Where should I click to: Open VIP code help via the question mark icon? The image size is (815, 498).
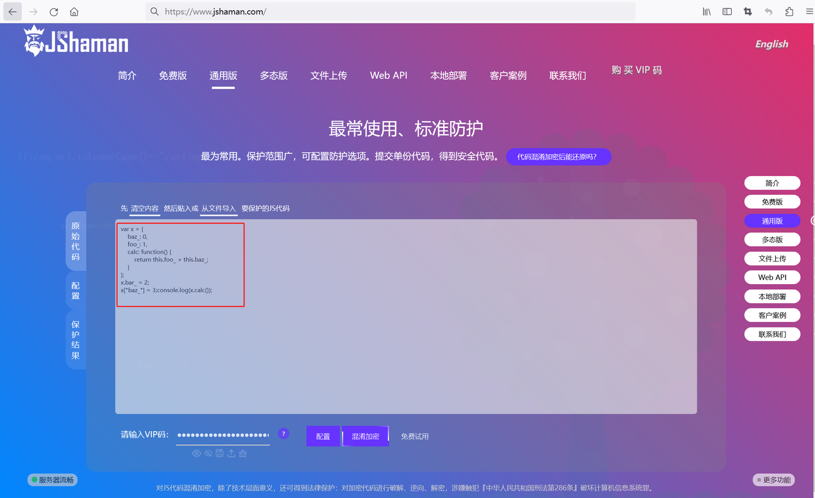tap(283, 433)
